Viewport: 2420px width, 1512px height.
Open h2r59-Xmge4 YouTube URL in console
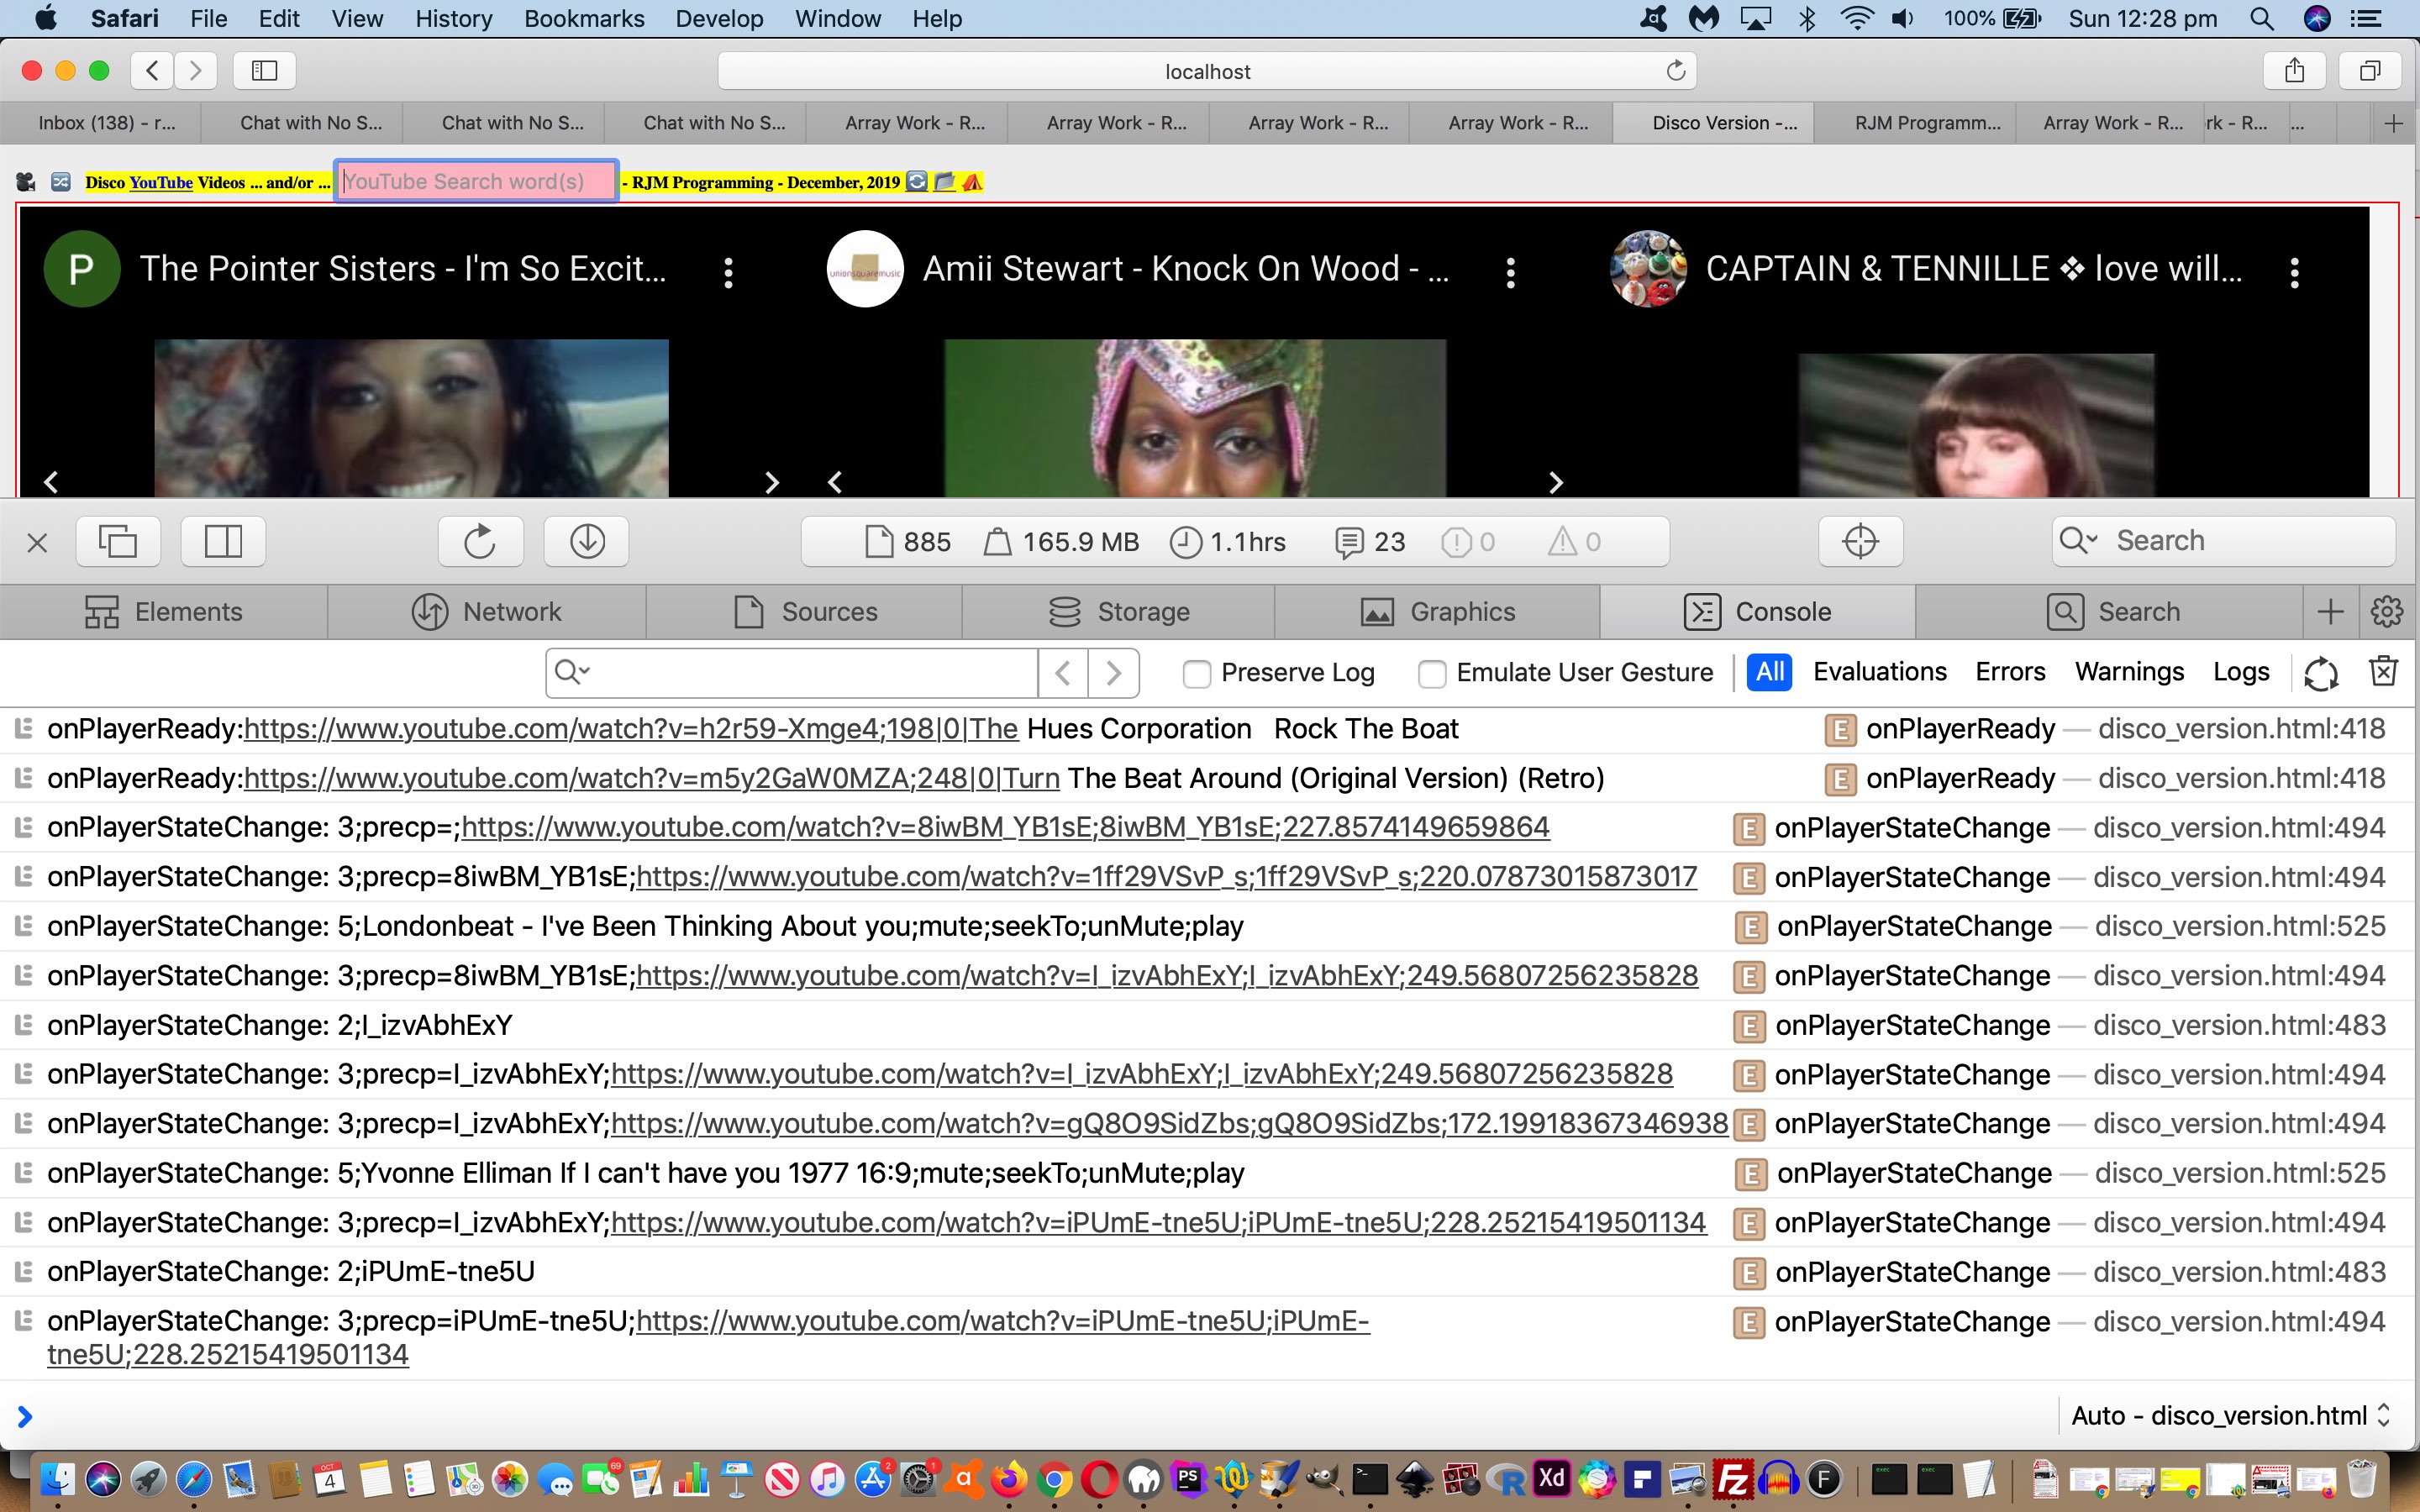[631, 729]
